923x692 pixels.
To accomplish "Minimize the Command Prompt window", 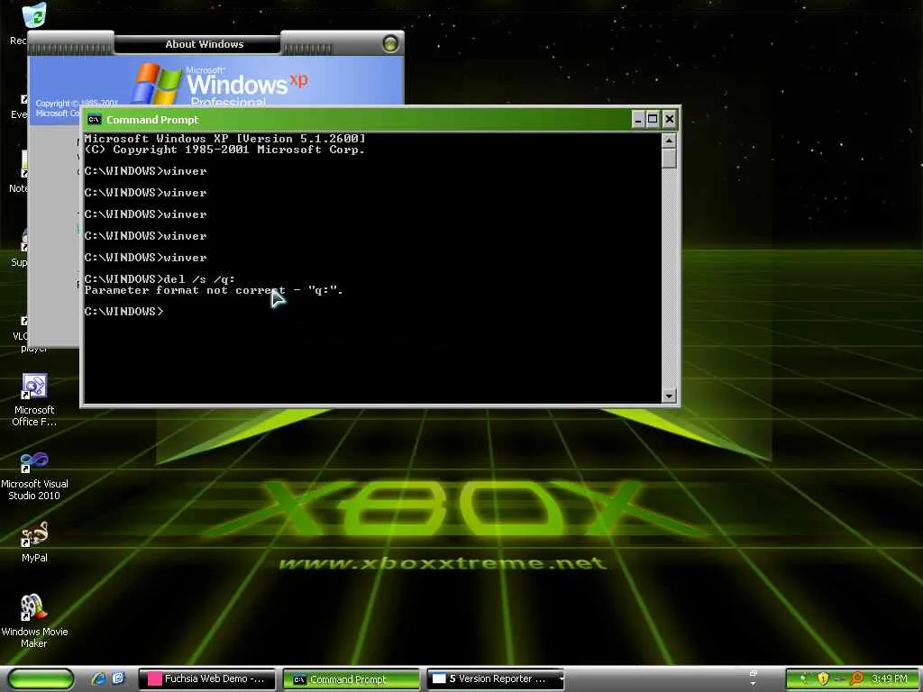I will tap(638, 120).
